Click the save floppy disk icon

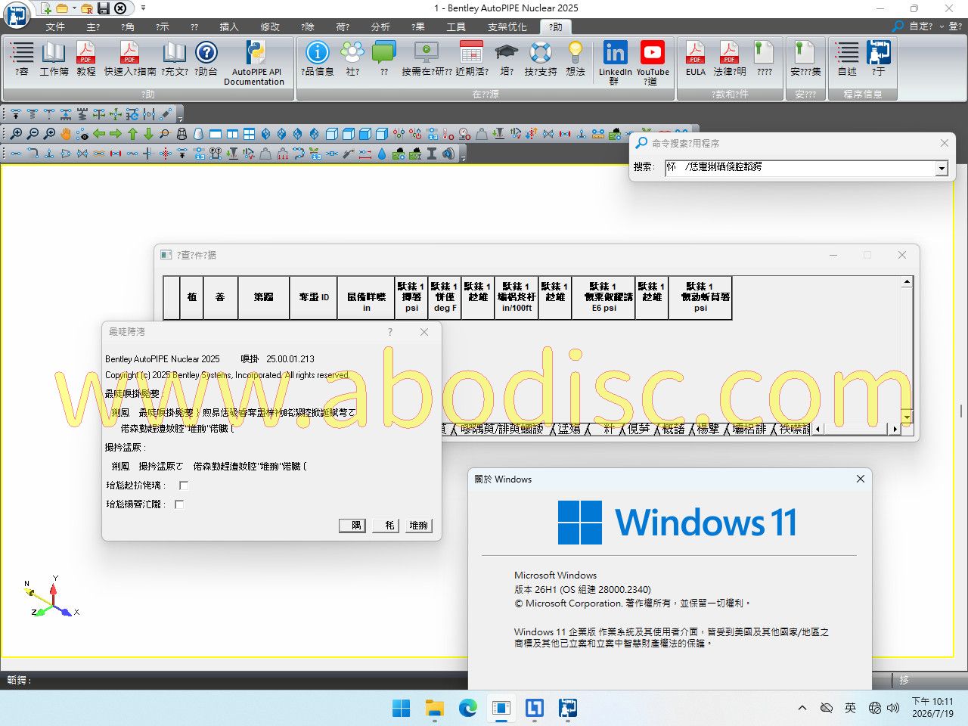click(x=104, y=8)
